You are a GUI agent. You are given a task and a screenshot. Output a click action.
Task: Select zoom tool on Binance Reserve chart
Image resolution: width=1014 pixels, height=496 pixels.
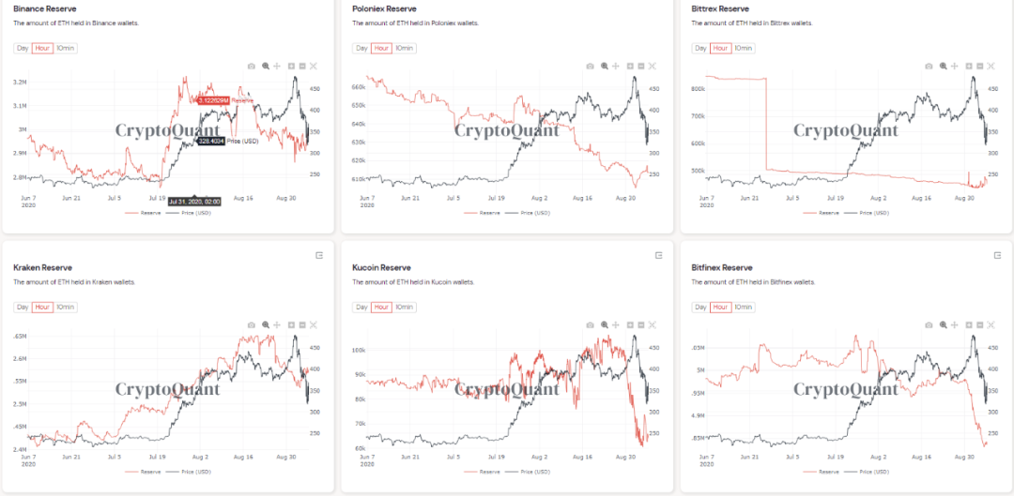[266, 66]
